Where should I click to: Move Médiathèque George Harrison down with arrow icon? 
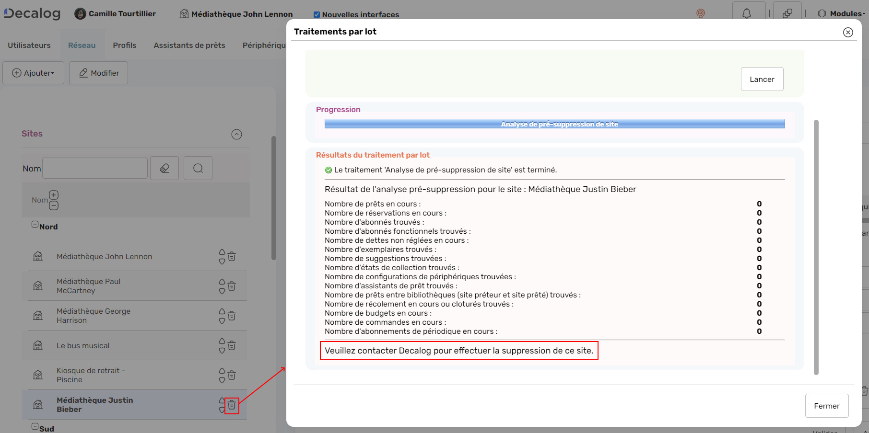[x=221, y=319]
